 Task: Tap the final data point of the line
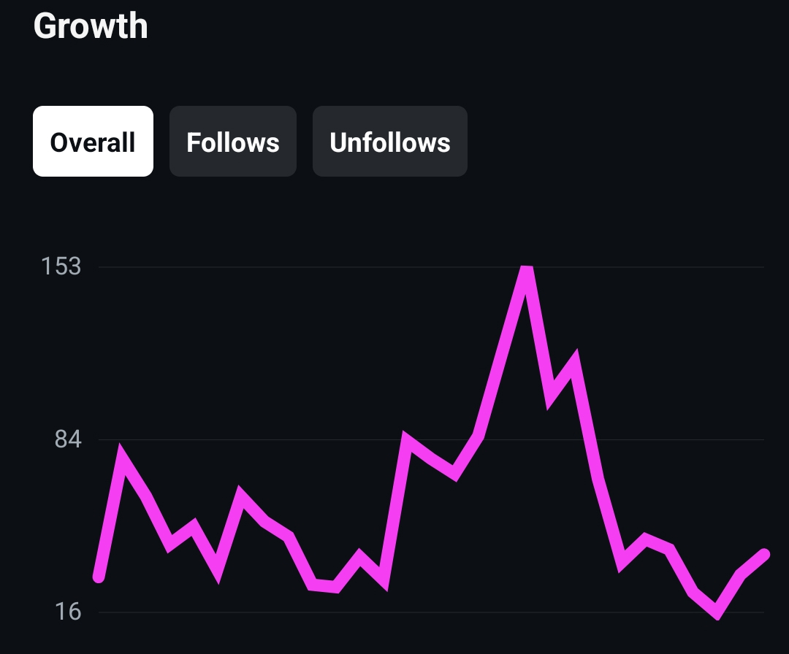point(765,555)
